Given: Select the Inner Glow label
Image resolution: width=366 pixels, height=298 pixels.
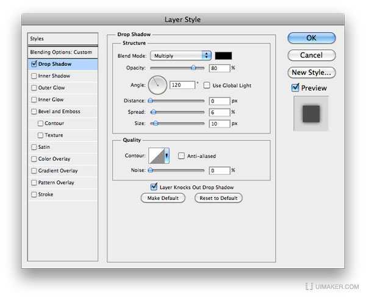Looking at the screenshot, I should [51, 99].
